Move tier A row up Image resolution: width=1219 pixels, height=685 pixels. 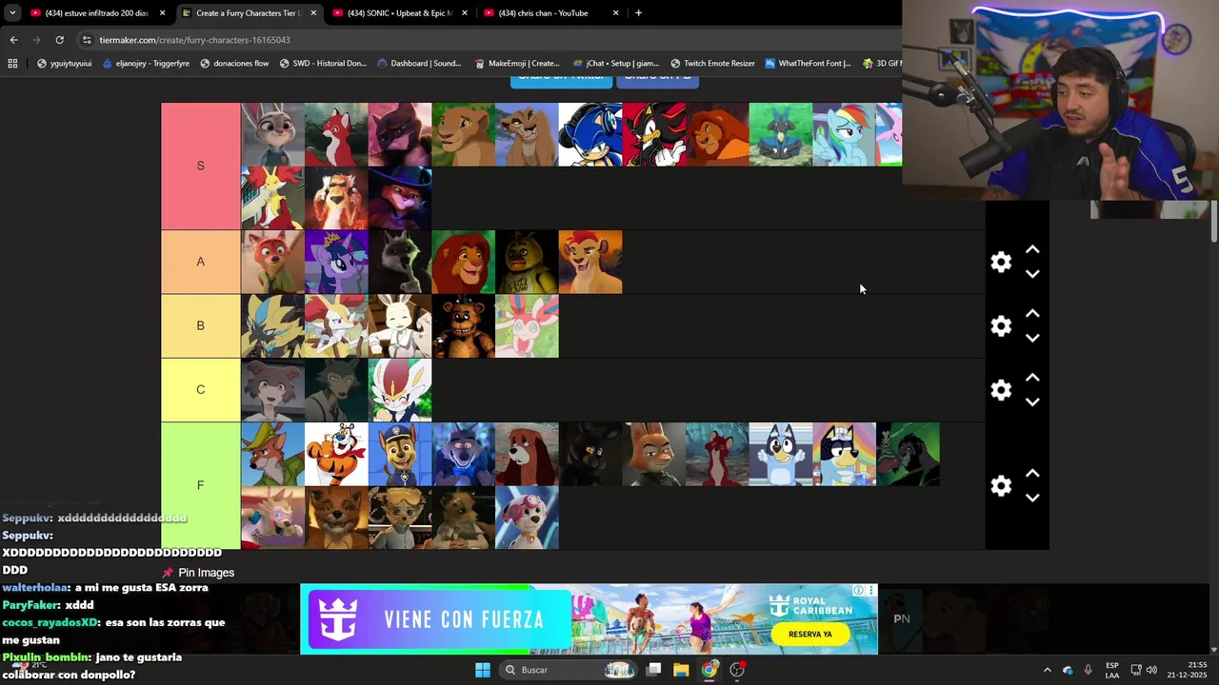(x=1032, y=250)
